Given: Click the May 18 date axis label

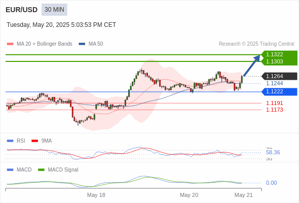Looking at the screenshot, I should (x=96, y=195).
